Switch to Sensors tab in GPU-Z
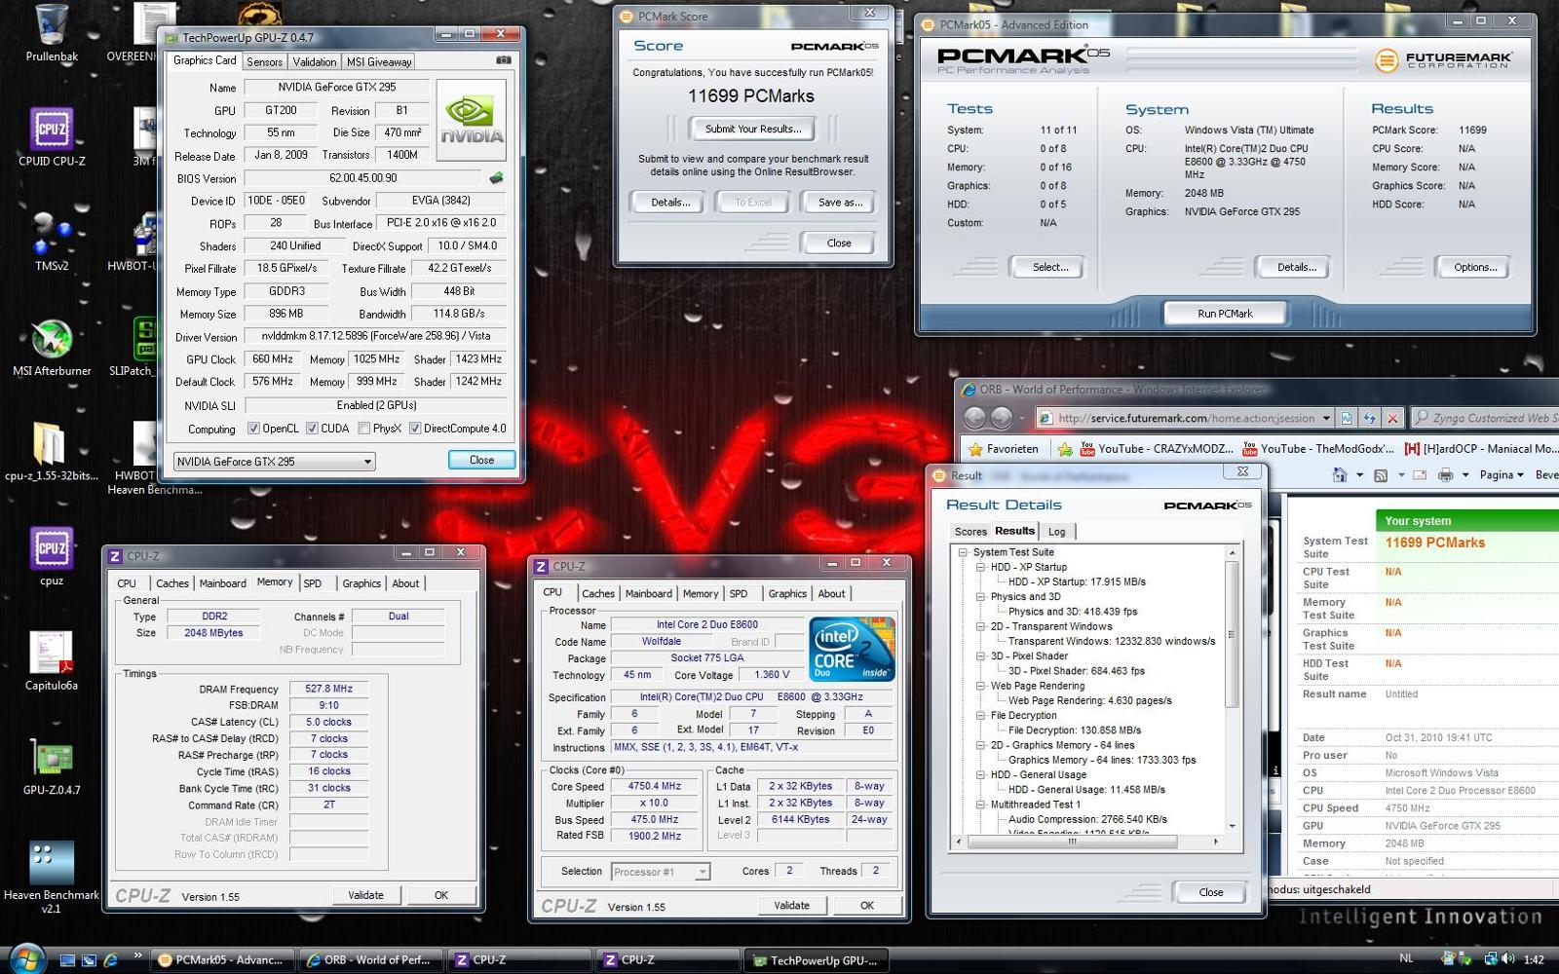 coord(264,61)
